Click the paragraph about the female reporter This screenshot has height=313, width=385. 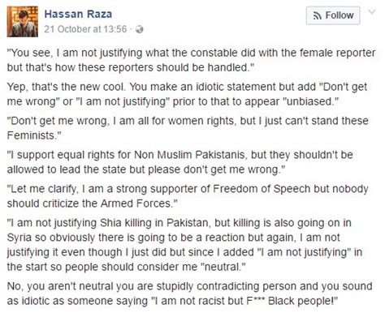191,60
